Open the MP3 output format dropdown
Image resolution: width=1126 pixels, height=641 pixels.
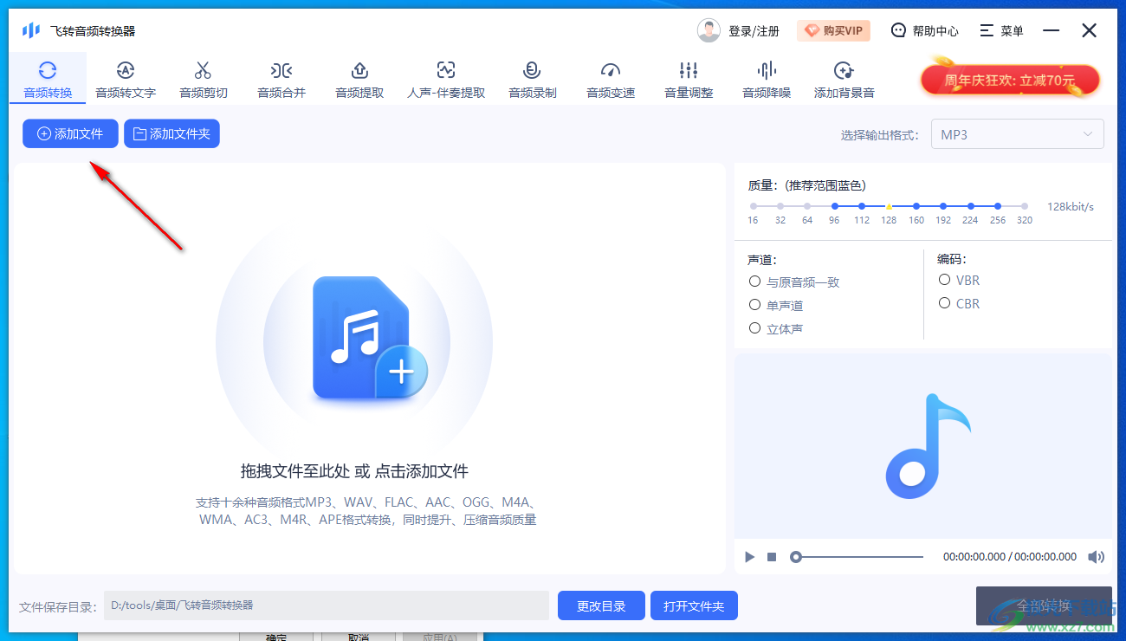point(1017,133)
